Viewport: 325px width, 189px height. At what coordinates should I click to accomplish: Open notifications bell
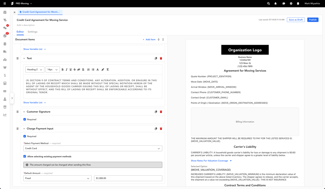point(275,3)
